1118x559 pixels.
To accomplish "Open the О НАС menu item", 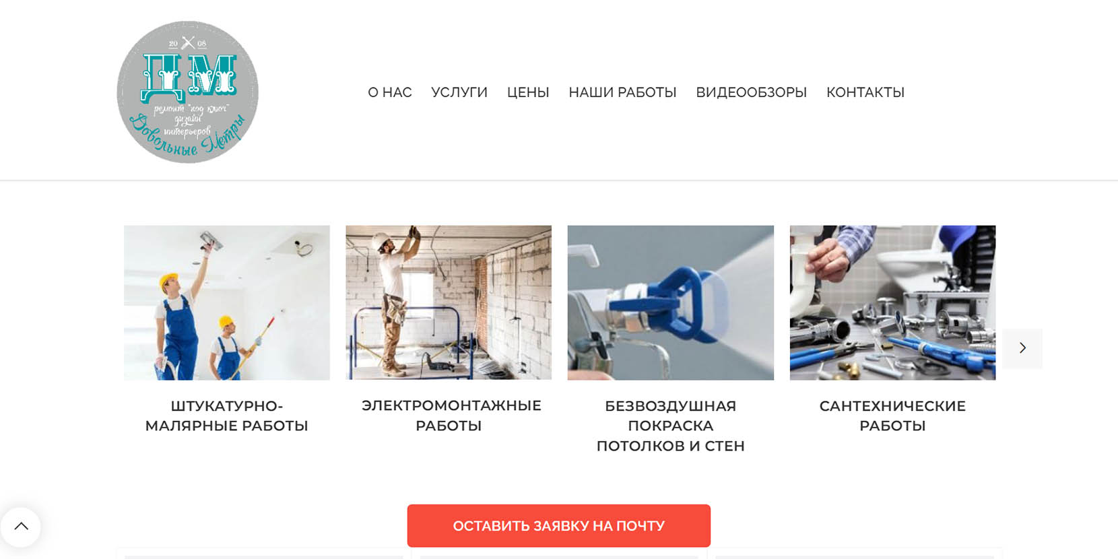I will click(390, 92).
